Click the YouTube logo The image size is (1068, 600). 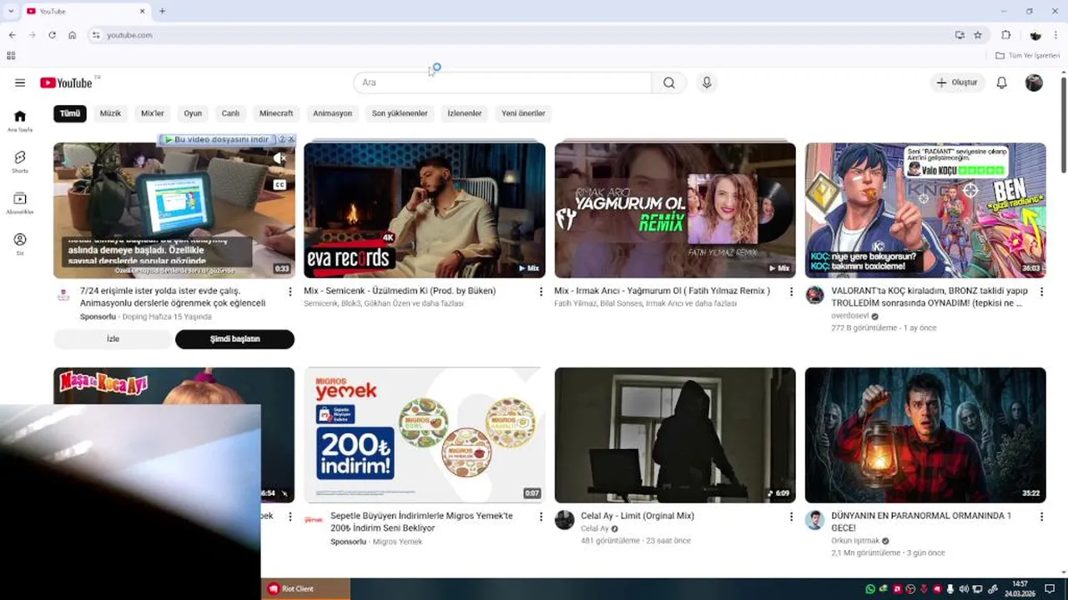pos(66,82)
